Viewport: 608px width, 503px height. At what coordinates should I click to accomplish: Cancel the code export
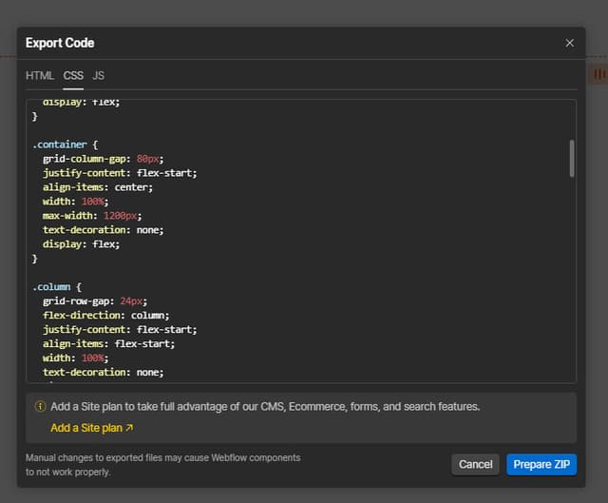475,464
